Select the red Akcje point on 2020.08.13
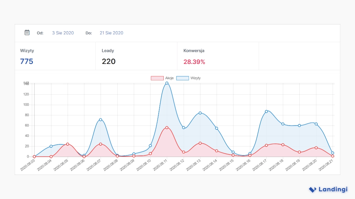Screen dimensions: 355x199 pyautogui.click(x=200, y=143)
